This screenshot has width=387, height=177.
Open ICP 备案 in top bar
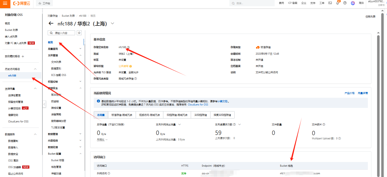tap(292, 3)
